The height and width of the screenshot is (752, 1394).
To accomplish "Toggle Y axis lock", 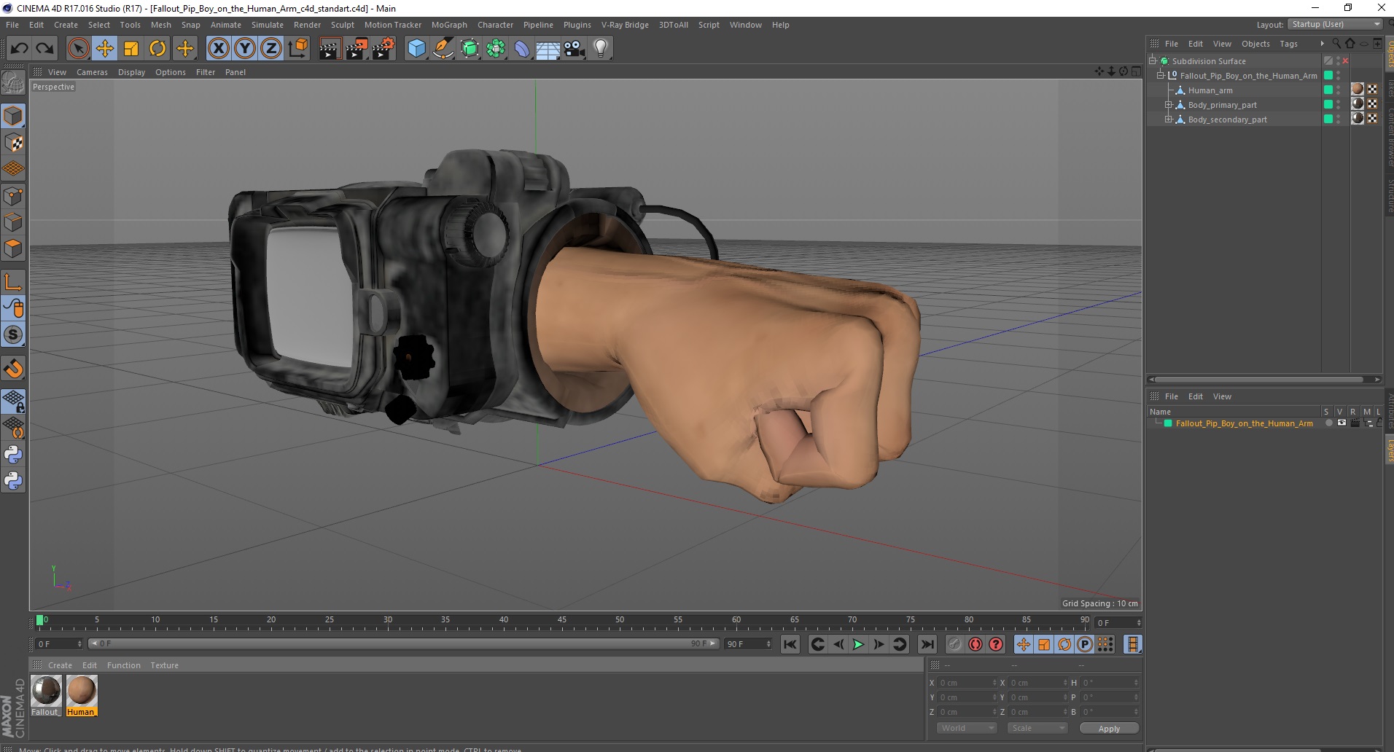I will [245, 49].
